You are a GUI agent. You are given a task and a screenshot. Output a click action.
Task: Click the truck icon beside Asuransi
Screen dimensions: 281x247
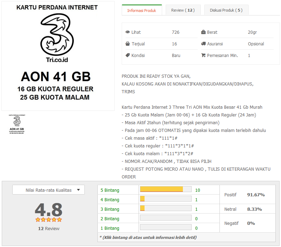pos(203,44)
